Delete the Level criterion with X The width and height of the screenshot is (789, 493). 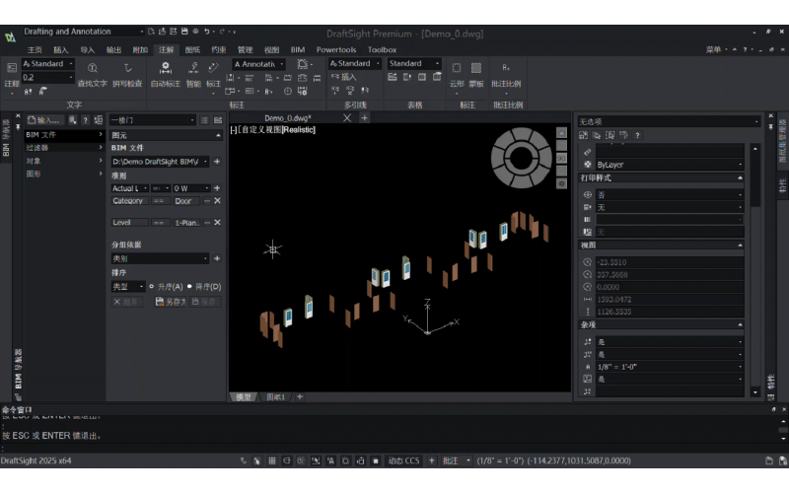[x=217, y=223]
